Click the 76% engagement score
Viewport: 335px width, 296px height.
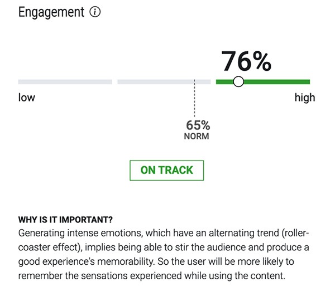pos(246,61)
